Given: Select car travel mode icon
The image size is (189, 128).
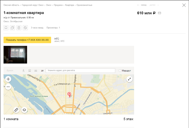Looking at the screenshot, I should tap(36, 71).
